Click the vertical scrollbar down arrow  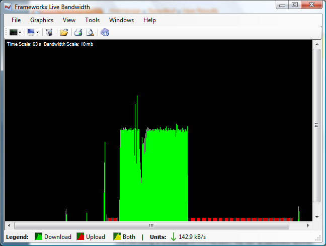tap(317, 217)
